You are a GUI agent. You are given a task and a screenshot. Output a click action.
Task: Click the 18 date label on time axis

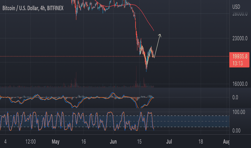[201, 142]
